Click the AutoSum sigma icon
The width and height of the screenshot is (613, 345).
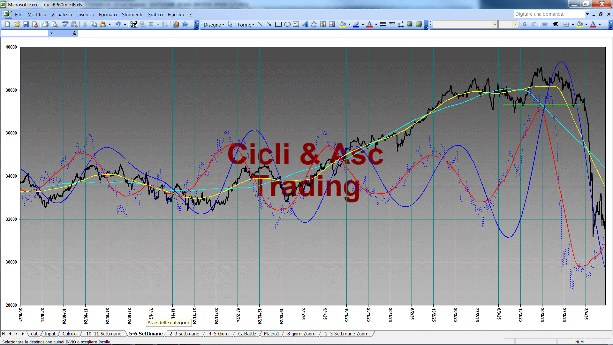click(151, 24)
